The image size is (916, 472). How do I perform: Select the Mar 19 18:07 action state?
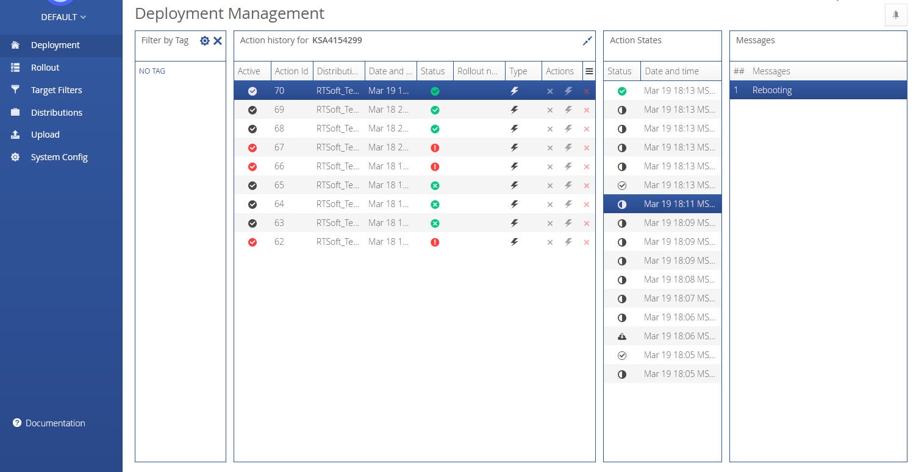[x=662, y=298]
